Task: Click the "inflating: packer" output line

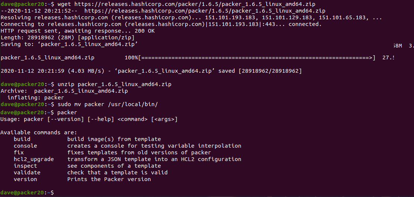Action: [36, 98]
